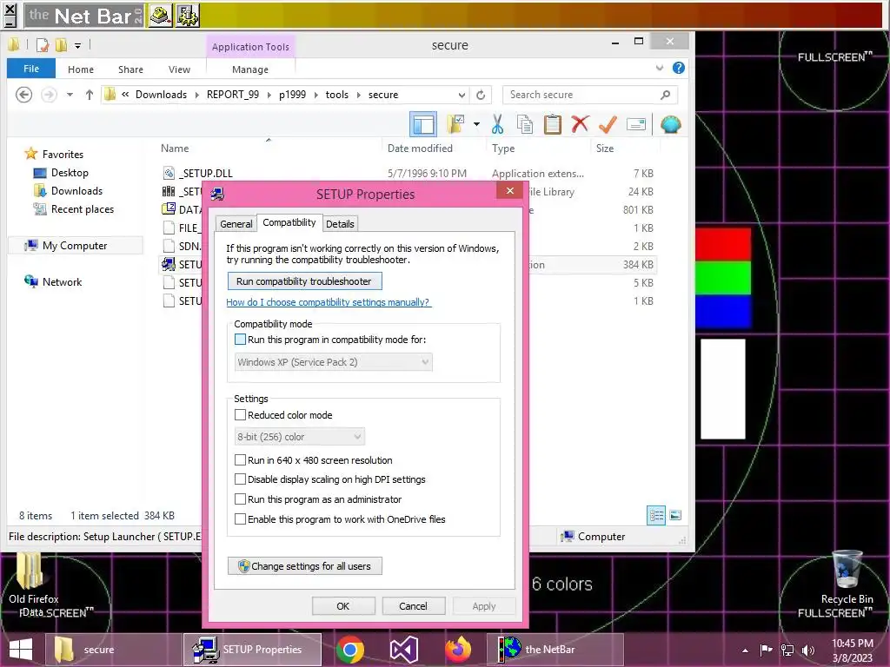Open the Windows XP (Service Pack 2) dropdown
The image size is (890, 667).
(x=333, y=362)
